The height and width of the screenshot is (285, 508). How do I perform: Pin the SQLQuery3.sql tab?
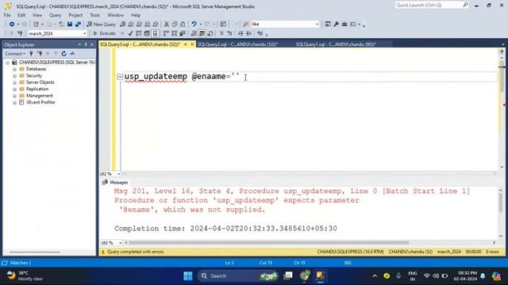pos(186,44)
